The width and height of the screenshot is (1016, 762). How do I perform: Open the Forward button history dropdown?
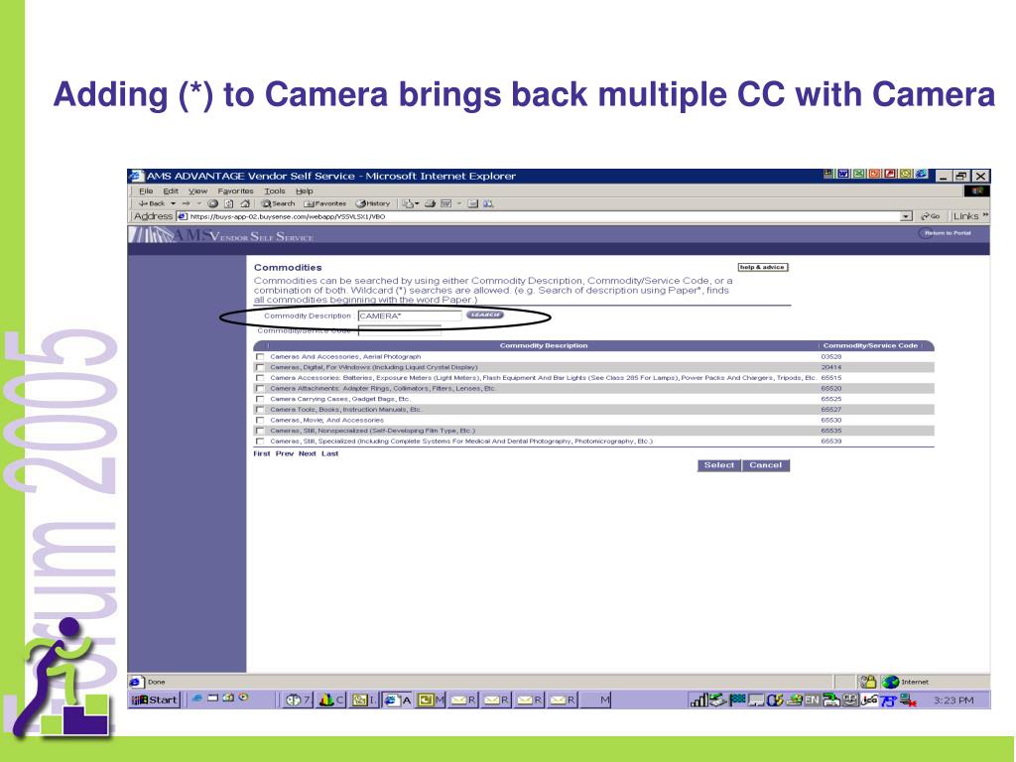(198, 203)
